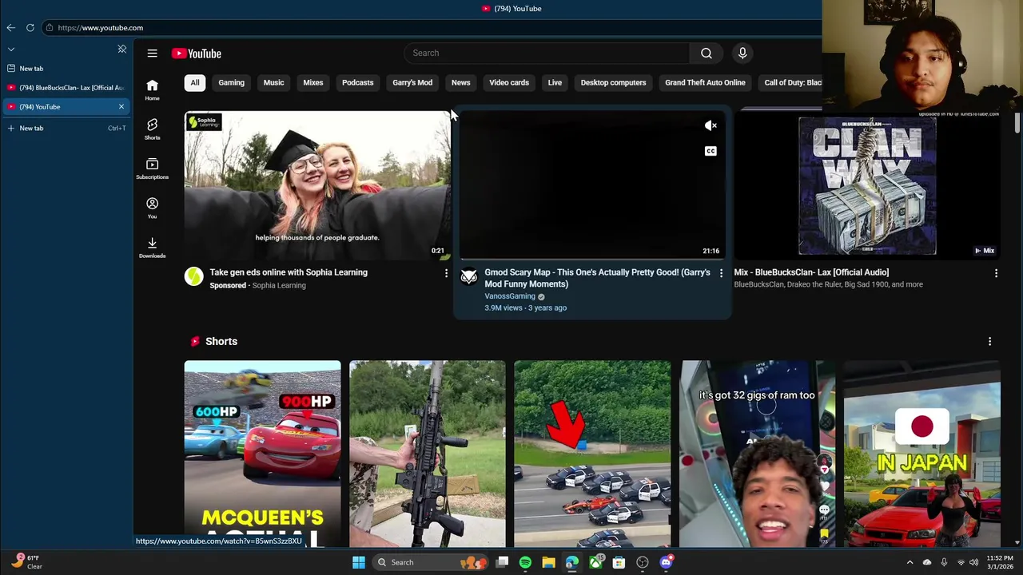
Task: Switch to BlueBucksClan Lax tab
Action: pos(66,87)
